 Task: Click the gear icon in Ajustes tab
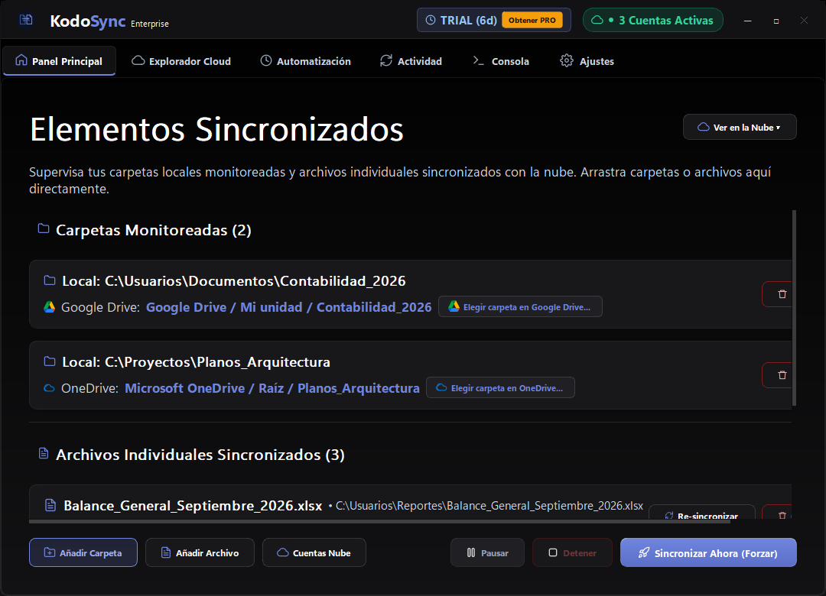pos(566,60)
